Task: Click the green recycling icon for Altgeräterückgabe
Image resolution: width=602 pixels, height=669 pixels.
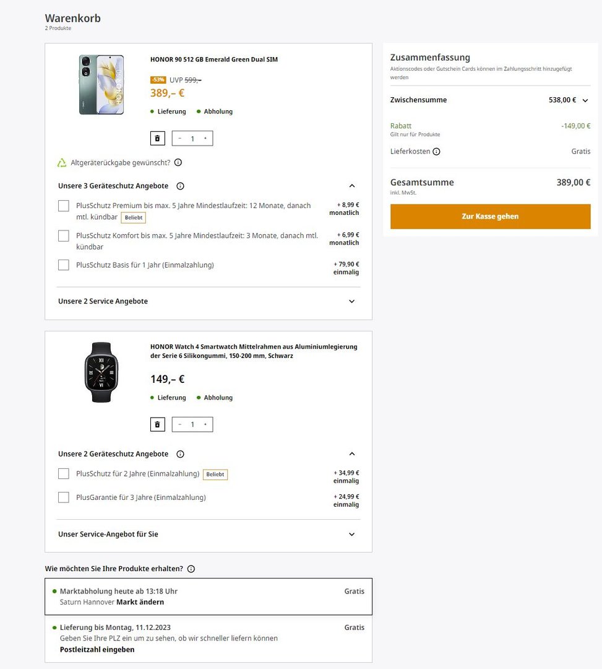Action: 62,163
